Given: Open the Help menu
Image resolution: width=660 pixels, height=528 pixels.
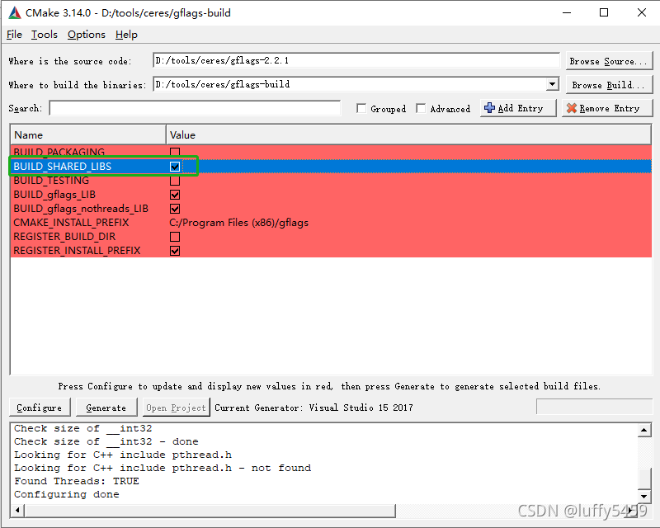Looking at the screenshot, I should pos(126,35).
